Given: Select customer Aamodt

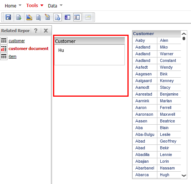Looking at the screenshot, I should tap(142, 87).
